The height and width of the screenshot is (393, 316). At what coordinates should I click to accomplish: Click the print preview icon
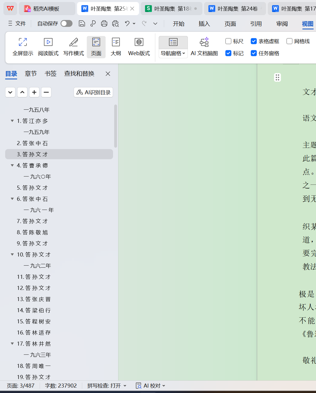115,23
